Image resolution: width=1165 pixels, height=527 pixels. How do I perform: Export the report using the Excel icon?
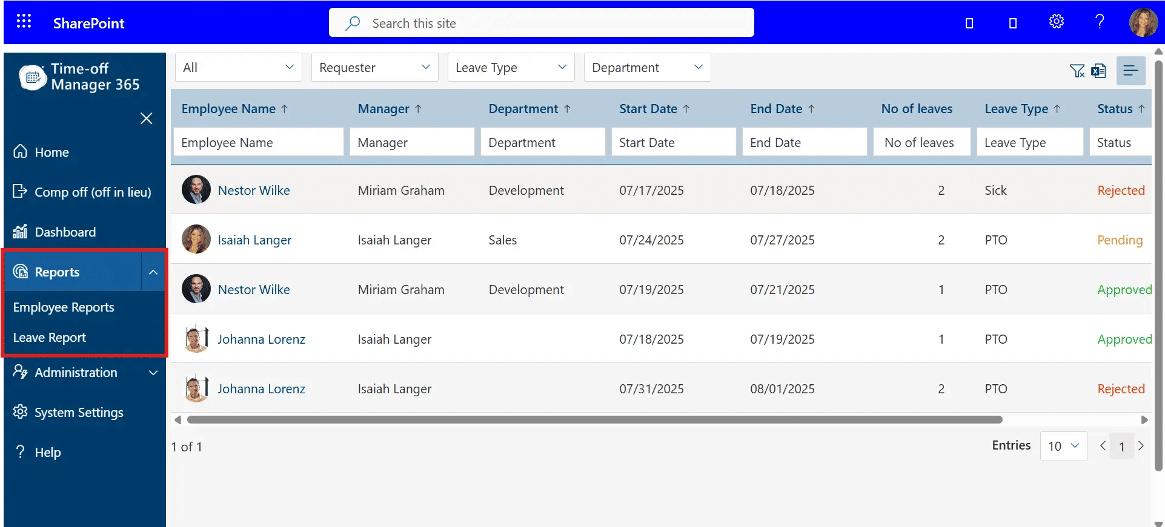click(x=1098, y=71)
